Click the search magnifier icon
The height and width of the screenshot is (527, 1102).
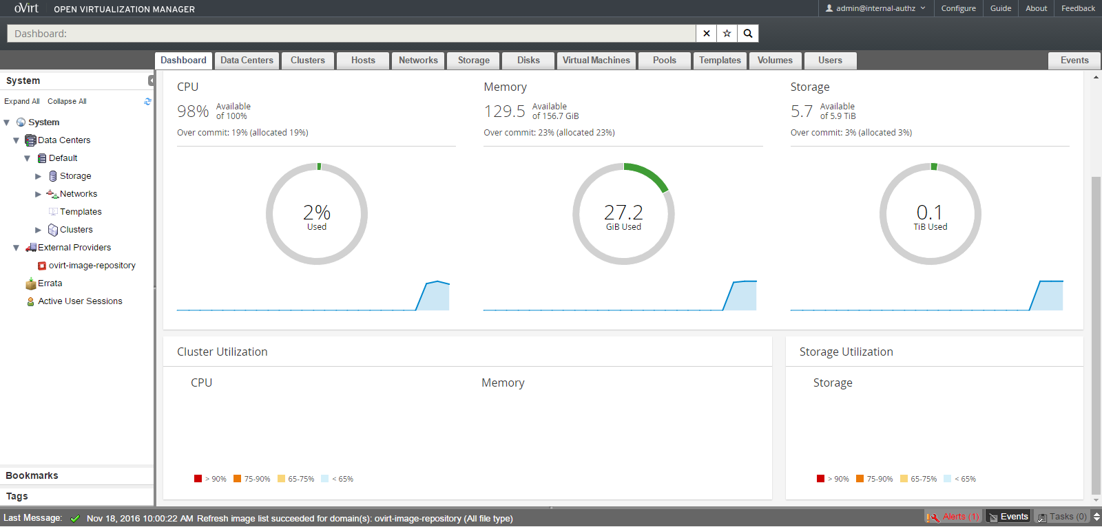click(x=747, y=33)
